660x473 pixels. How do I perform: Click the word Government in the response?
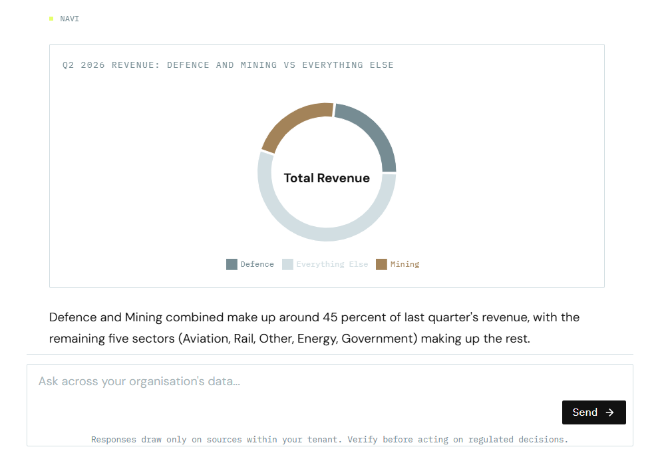[x=377, y=339]
